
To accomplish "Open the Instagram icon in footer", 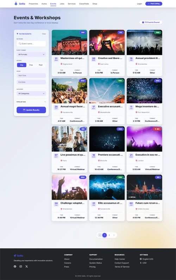I will coord(21,266).
